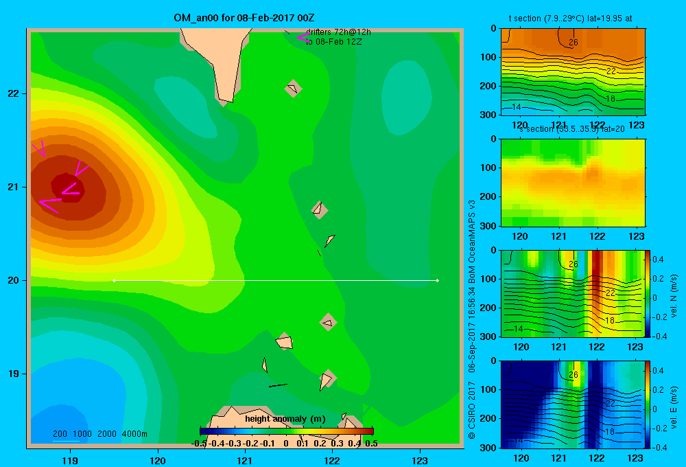
Task: Click the height anomaly color bar
Action: click(x=287, y=431)
